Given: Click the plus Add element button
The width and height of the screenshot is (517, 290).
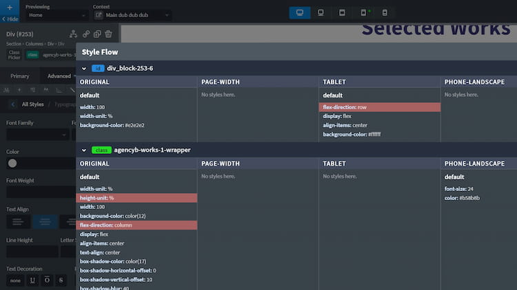Looking at the screenshot, I should pyautogui.click(x=10, y=8).
